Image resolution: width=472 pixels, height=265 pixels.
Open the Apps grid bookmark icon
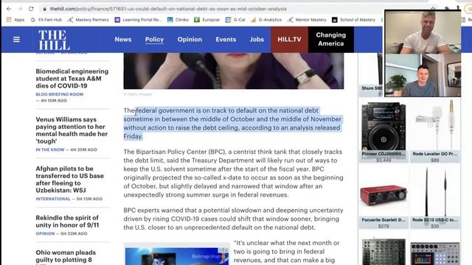coord(9,20)
